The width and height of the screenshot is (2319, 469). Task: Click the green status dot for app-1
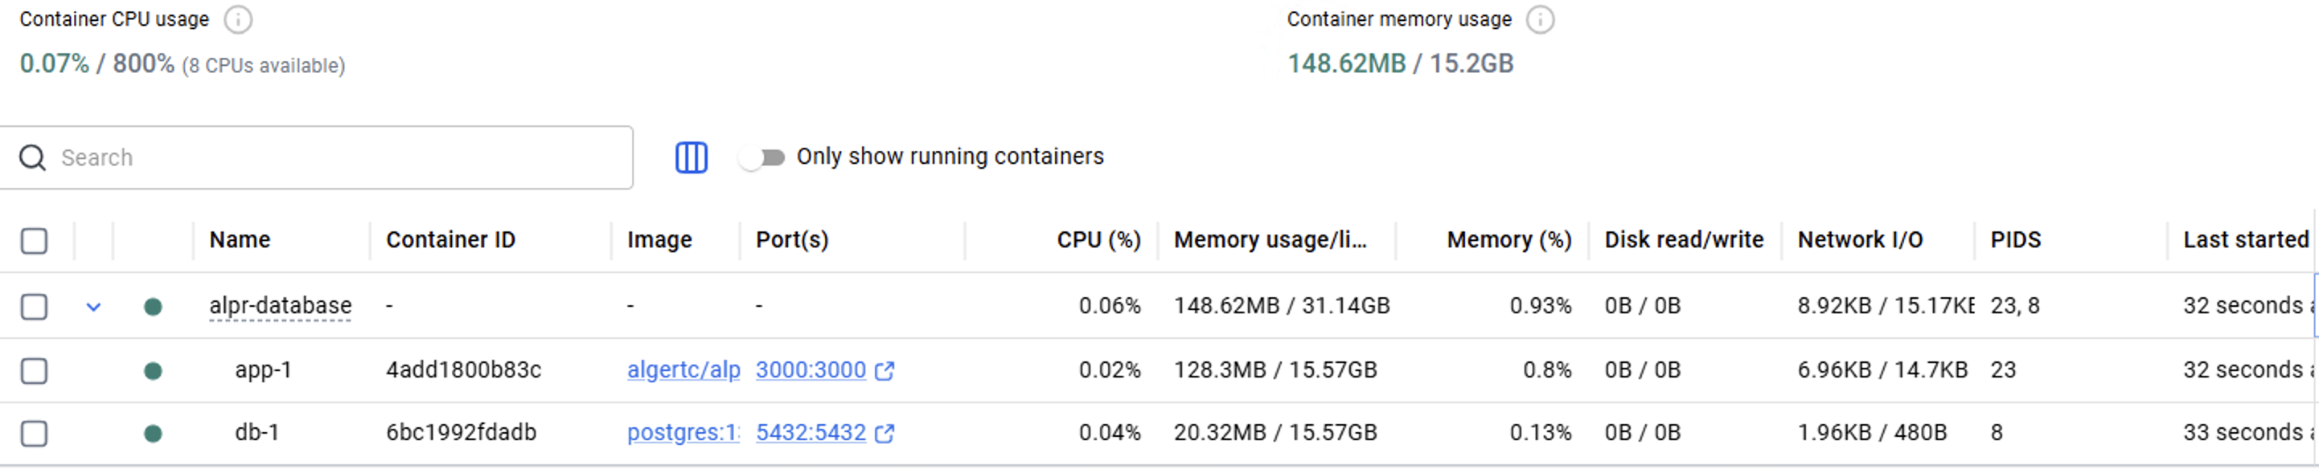tap(153, 370)
